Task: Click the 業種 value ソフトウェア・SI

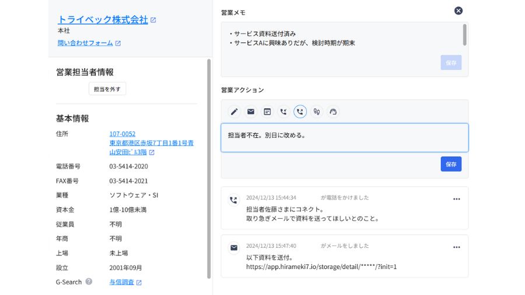Action: click(134, 195)
